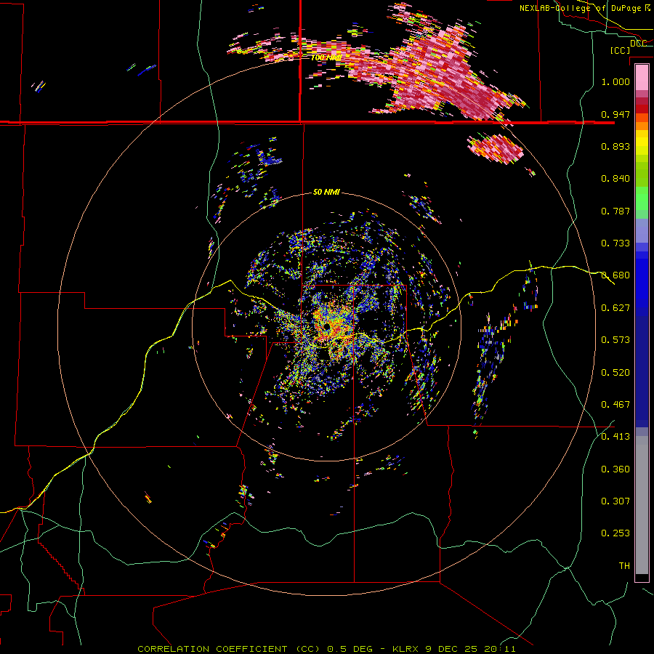654x654 pixels.
Task: Click the 100 NMI range ring label
Action: (326, 57)
